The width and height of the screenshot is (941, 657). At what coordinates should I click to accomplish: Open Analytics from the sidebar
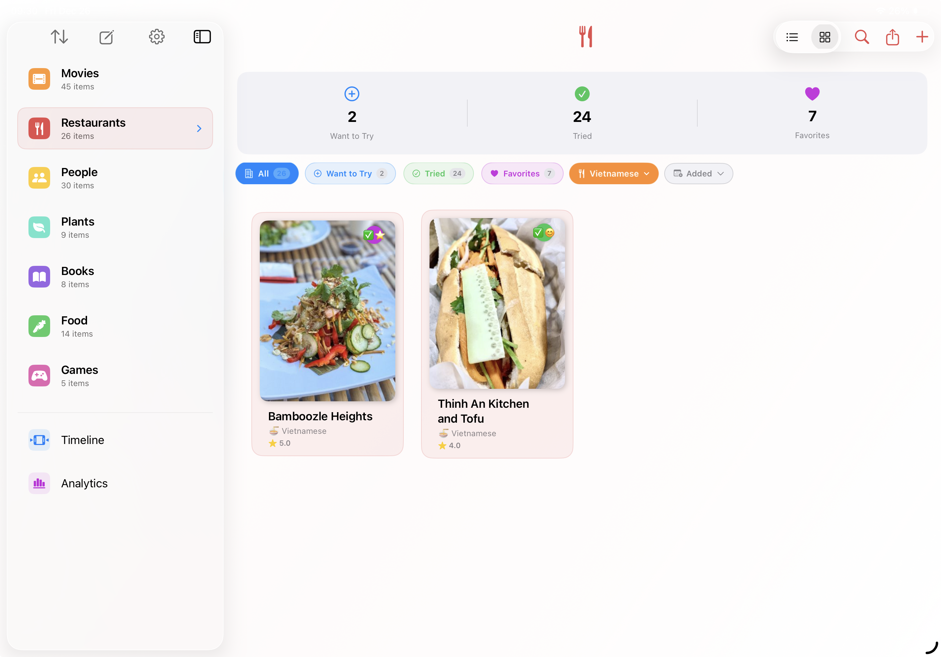[x=84, y=483]
